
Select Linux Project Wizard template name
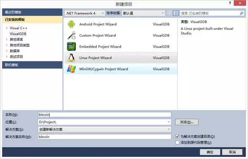(96, 58)
